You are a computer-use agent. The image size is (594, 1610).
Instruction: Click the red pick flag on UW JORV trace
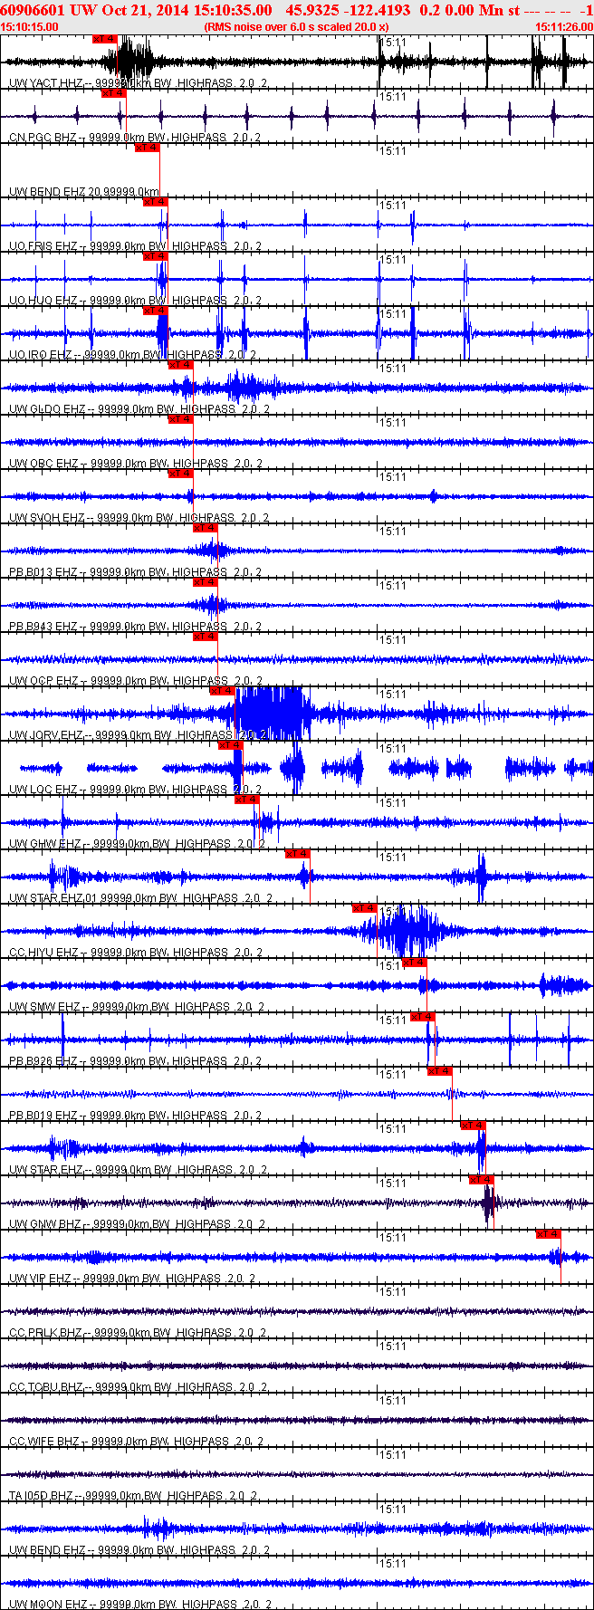click(222, 691)
